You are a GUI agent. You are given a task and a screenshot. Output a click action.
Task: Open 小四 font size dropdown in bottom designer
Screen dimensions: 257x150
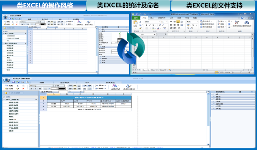[x=59, y=86]
